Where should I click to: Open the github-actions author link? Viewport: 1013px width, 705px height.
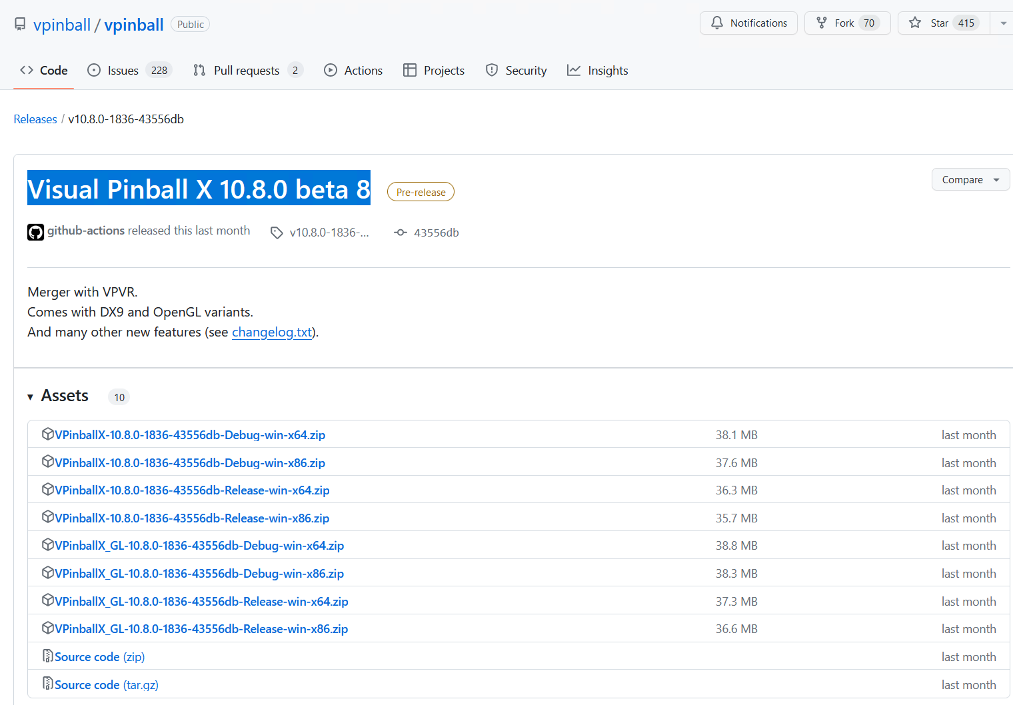[86, 231]
